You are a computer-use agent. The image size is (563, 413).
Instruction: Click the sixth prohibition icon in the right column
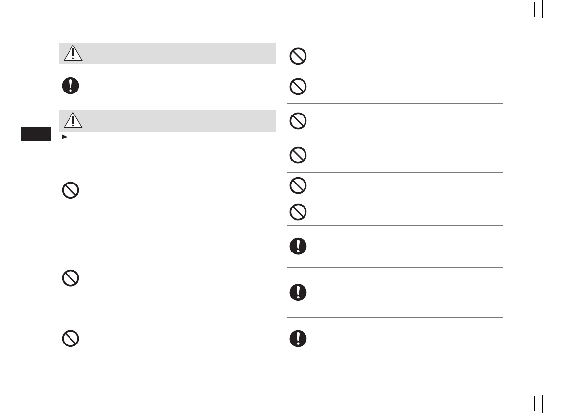point(298,212)
